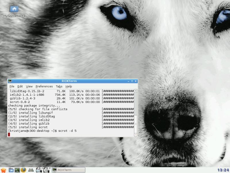This screenshot has height=173, width=230.
Task: Open the Tabs menu in ROXTerm
Action: [59, 86]
